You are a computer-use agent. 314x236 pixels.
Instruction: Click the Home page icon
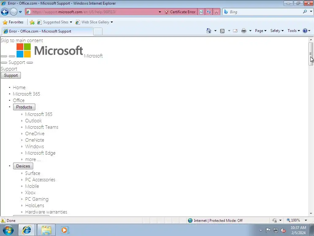[x=209, y=31]
